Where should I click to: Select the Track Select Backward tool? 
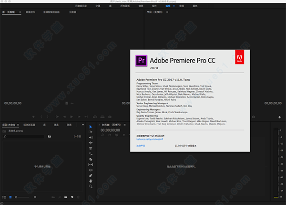(x=91, y=137)
